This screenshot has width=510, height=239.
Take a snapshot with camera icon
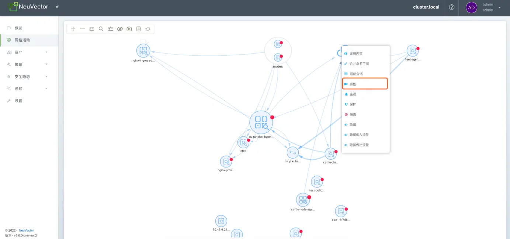click(x=129, y=29)
